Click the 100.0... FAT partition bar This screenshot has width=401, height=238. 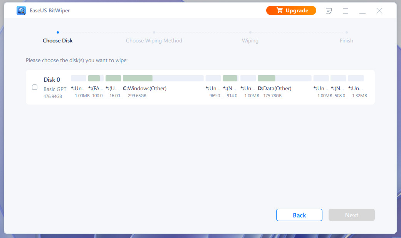click(96, 78)
